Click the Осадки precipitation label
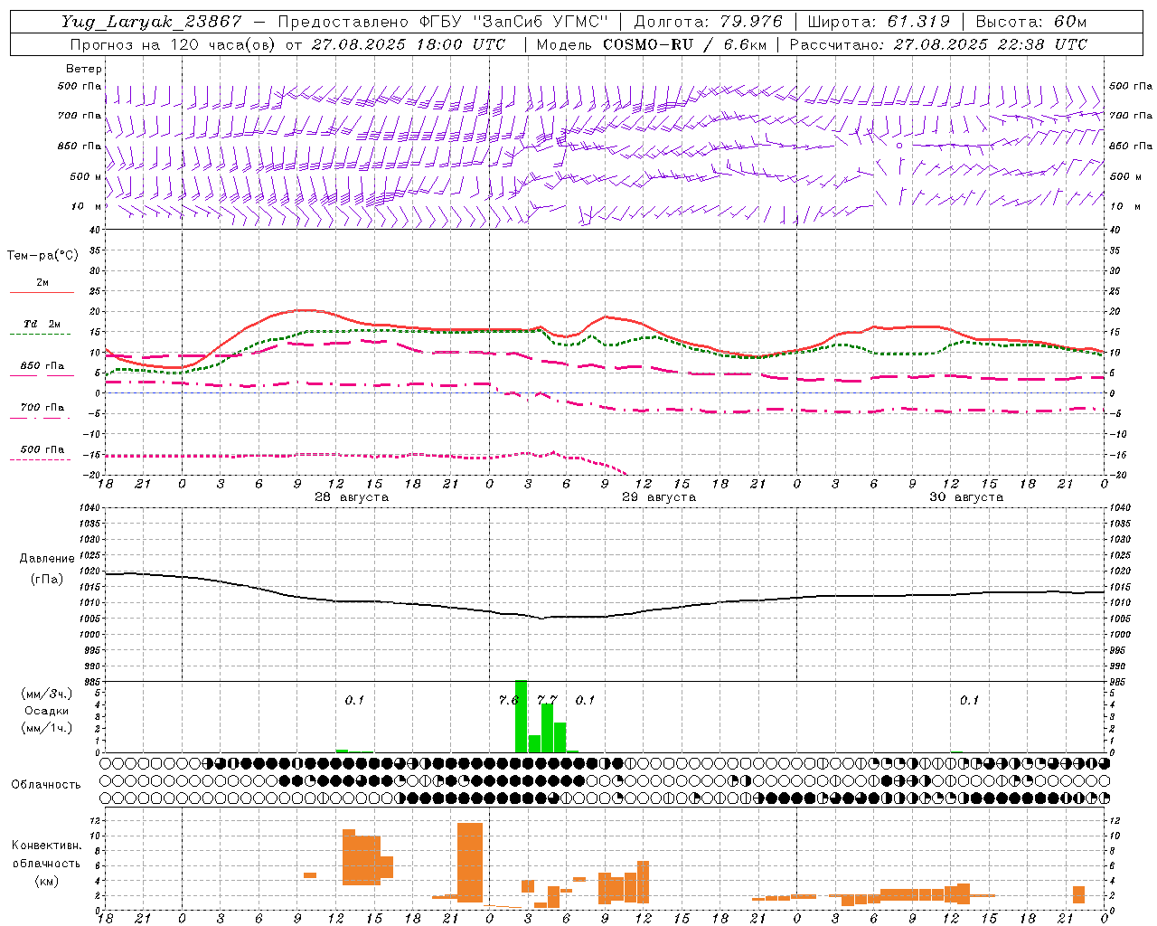This screenshot has width=1157, height=926. [47, 711]
